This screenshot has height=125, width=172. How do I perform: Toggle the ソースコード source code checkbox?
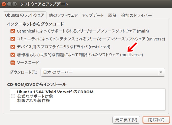pos(13,63)
